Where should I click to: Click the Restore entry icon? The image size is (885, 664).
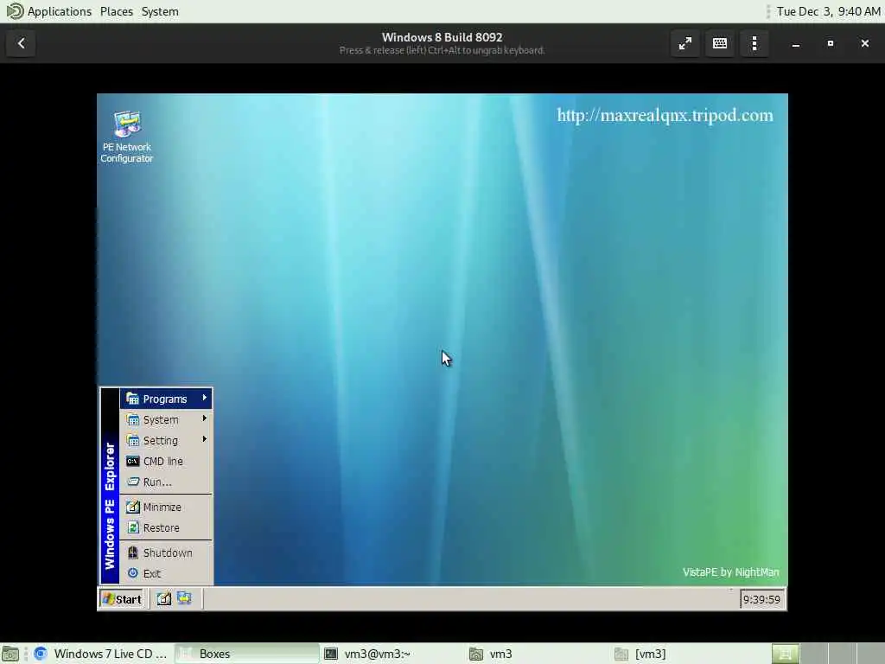click(132, 527)
